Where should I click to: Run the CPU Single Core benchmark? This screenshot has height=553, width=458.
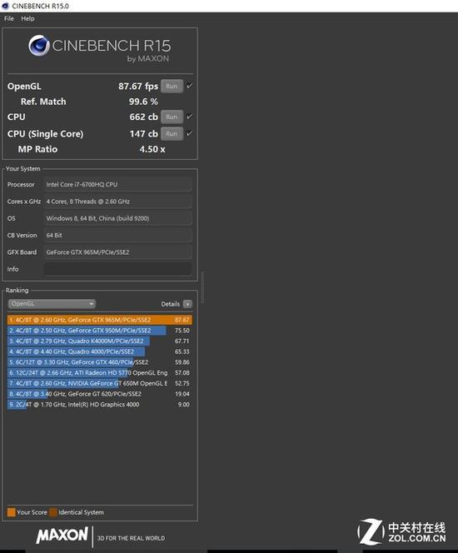[x=172, y=133]
